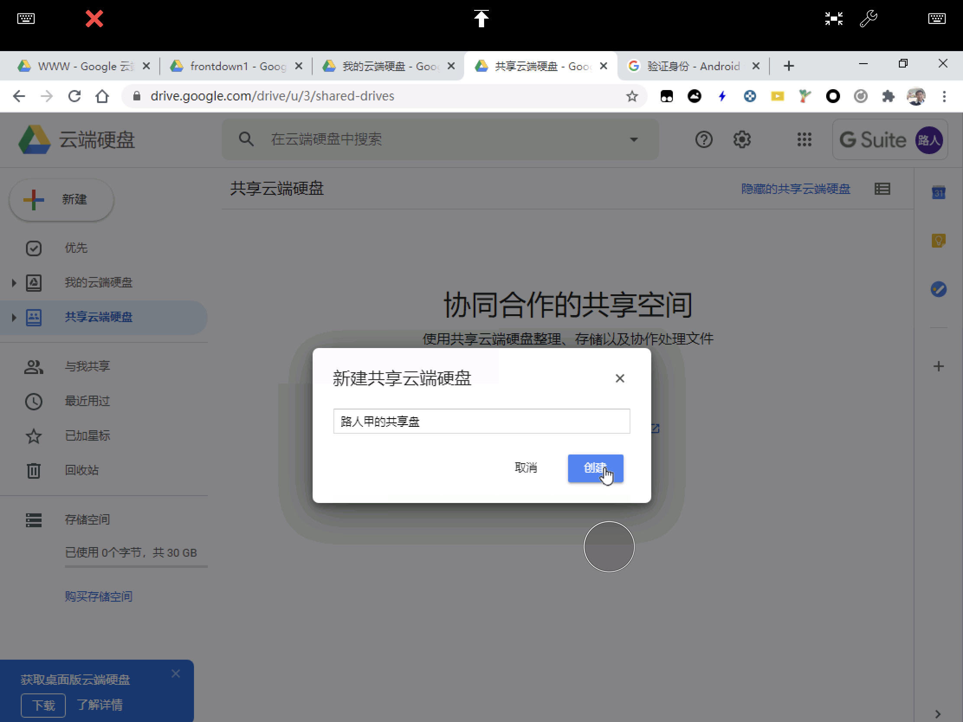Open Google Drive settings gear icon
Image resolution: width=963 pixels, height=722 pixels.
[741, 140]
